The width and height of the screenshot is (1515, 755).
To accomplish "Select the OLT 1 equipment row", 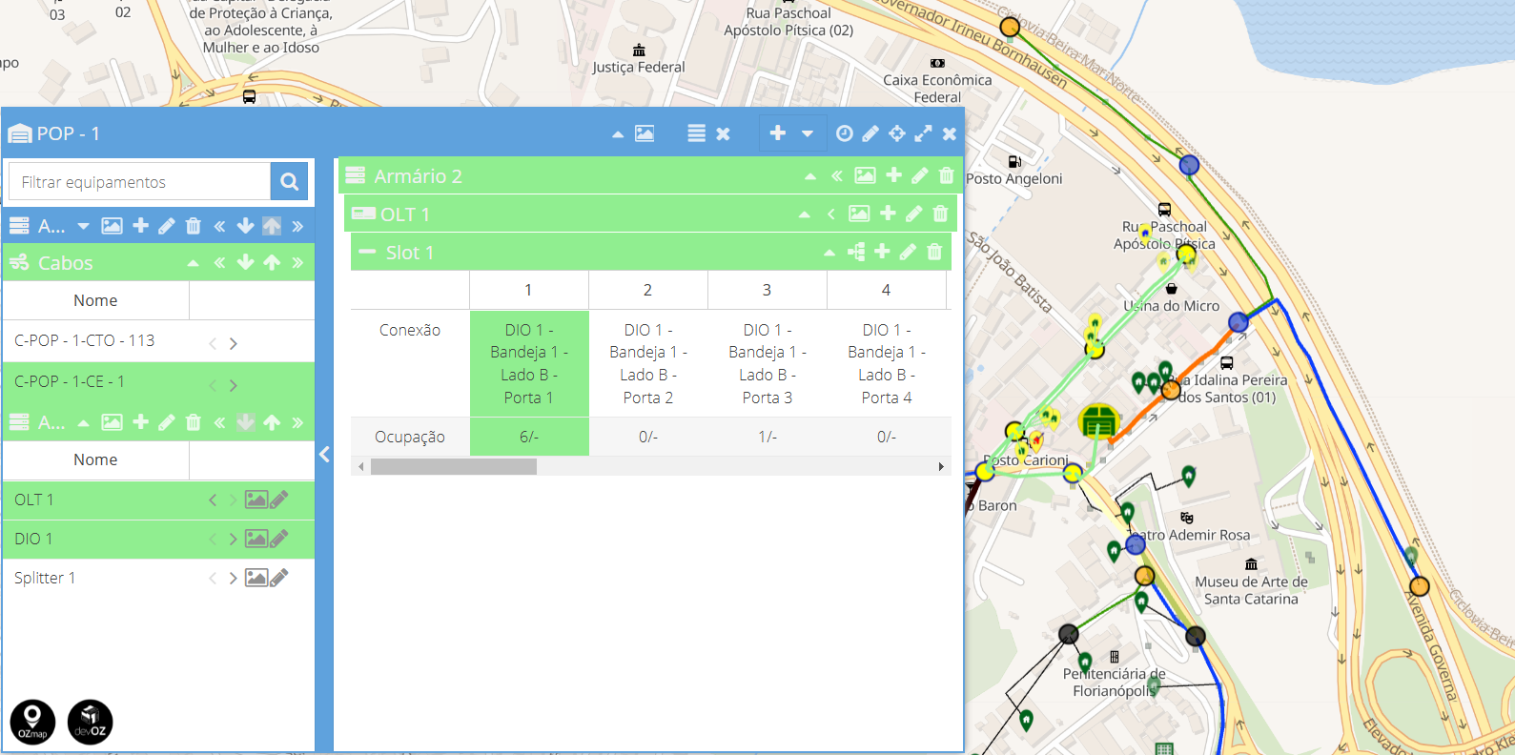I will point(158,500).
